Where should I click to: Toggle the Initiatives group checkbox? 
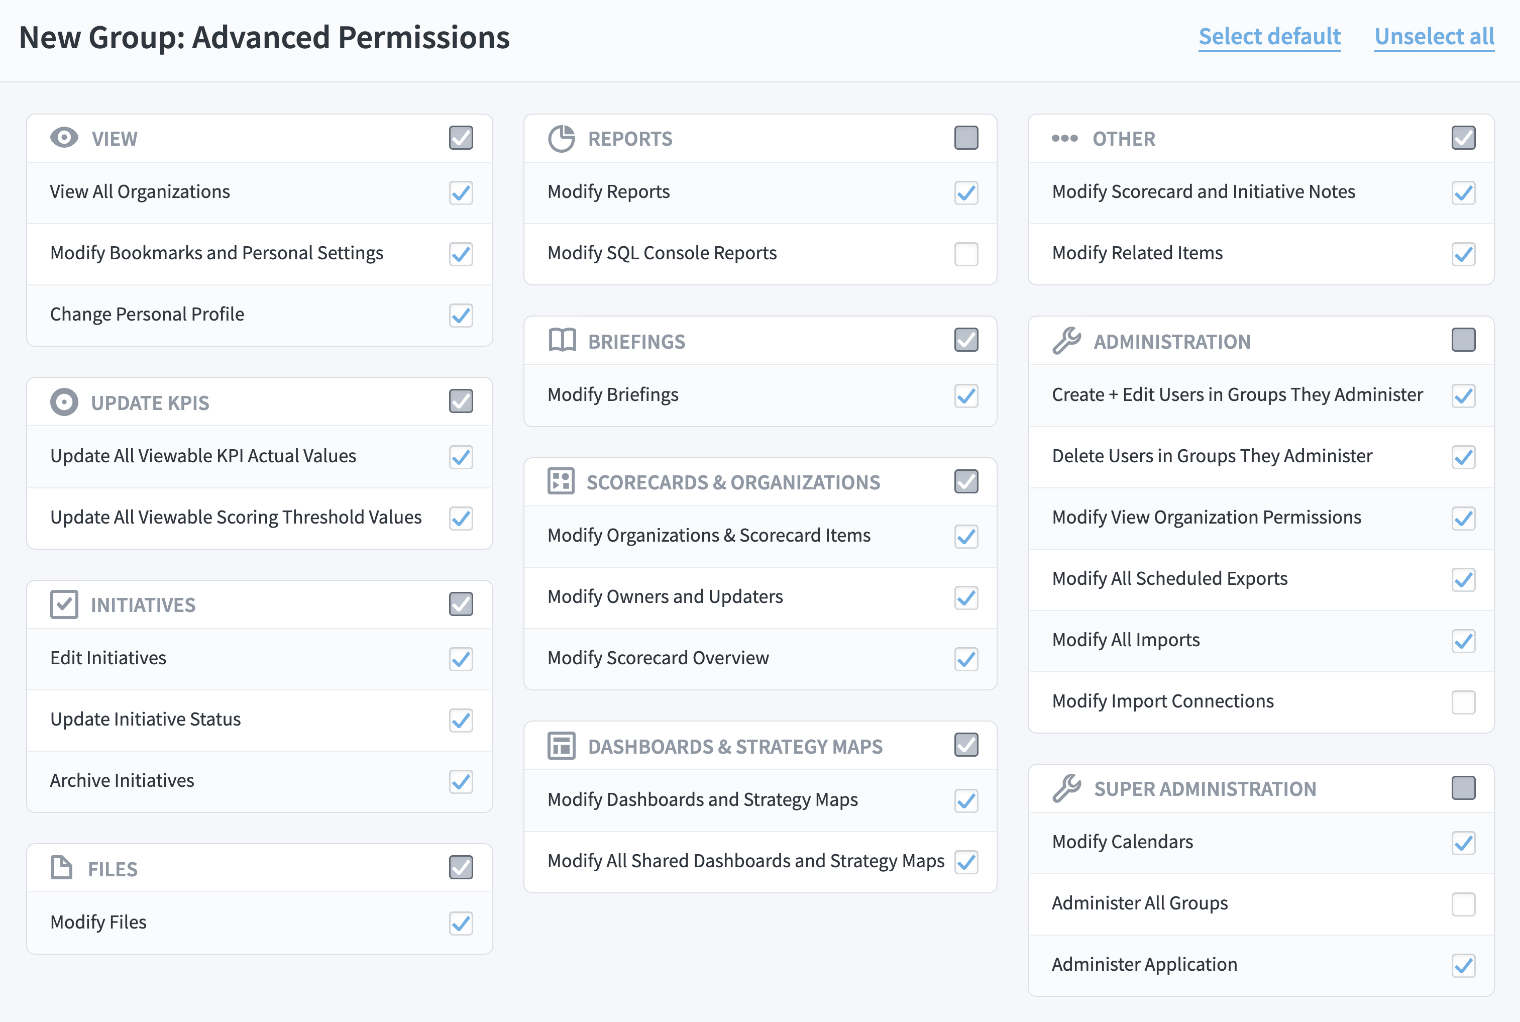(461, 603)
